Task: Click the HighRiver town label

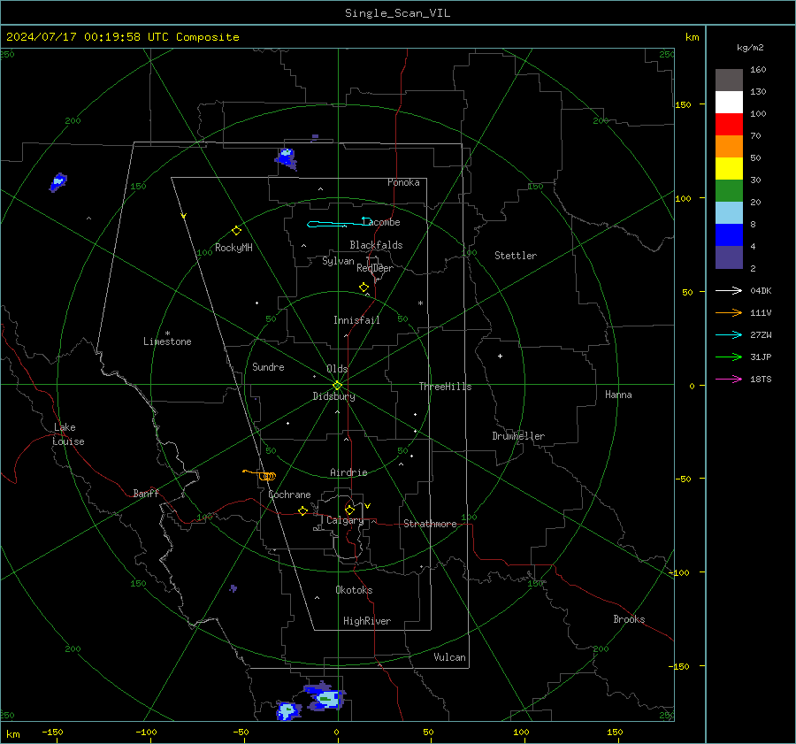Action: 367,621
